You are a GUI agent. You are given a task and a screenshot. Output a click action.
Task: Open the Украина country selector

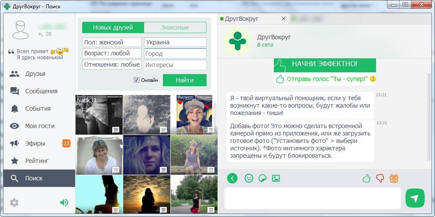tap(175, 42)
